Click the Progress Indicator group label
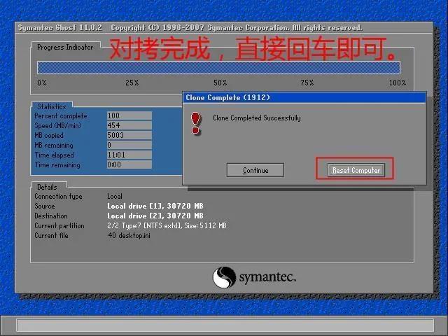 [65, 48]
